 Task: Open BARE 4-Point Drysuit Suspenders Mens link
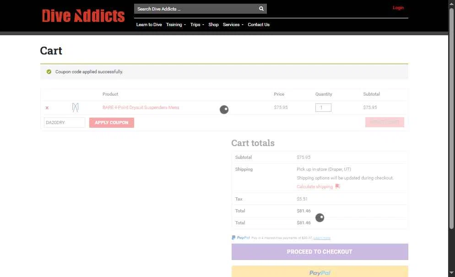click(141, 108)
